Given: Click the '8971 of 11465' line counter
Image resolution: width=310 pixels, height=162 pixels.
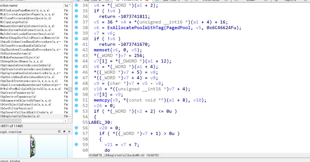Looking at the screenshot, I should coord(12,126).
